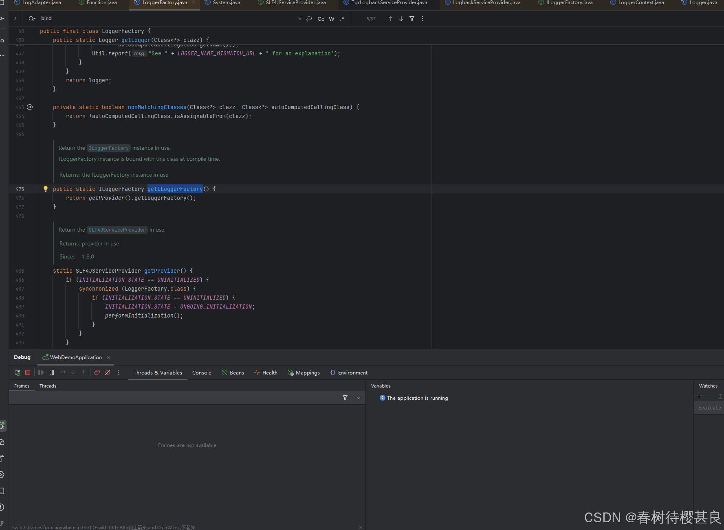
Task: Click Step Out icon
Action: pos(84,372)
